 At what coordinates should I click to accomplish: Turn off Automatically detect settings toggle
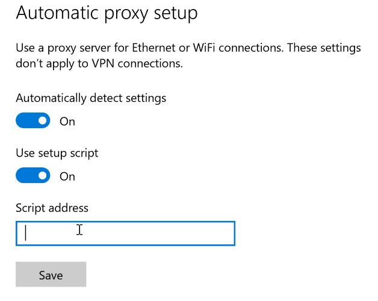pos(33,120)
